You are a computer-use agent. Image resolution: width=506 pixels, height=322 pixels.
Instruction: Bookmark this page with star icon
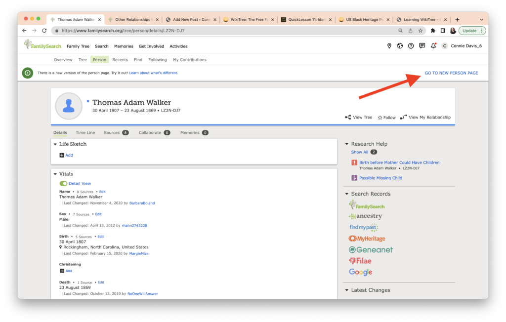[x=421, y=31]
